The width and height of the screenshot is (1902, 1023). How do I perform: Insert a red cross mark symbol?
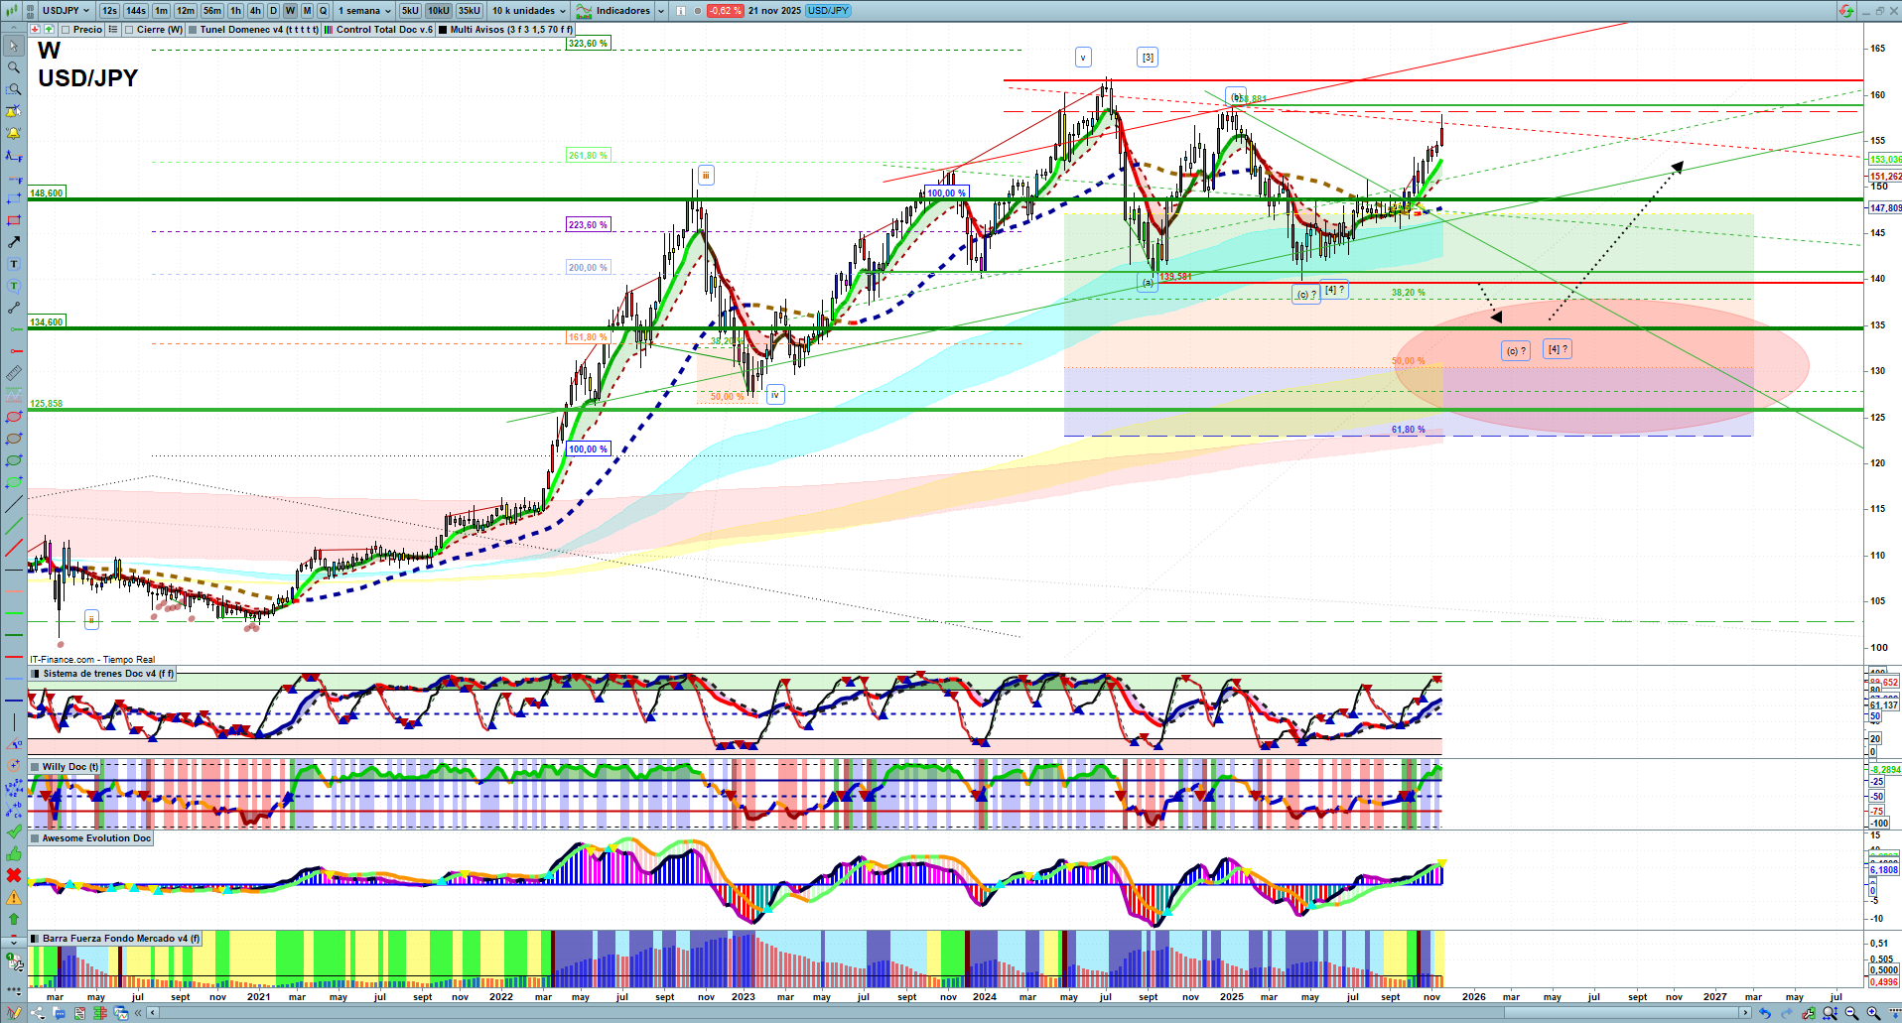14,875
